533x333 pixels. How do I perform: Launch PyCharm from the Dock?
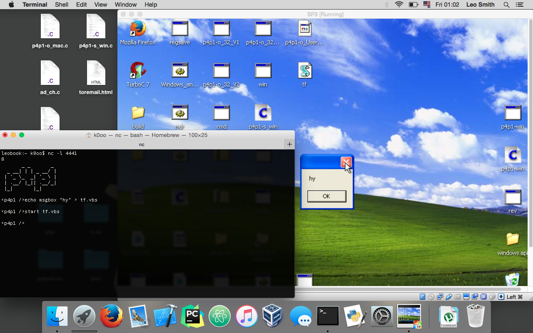192,317
